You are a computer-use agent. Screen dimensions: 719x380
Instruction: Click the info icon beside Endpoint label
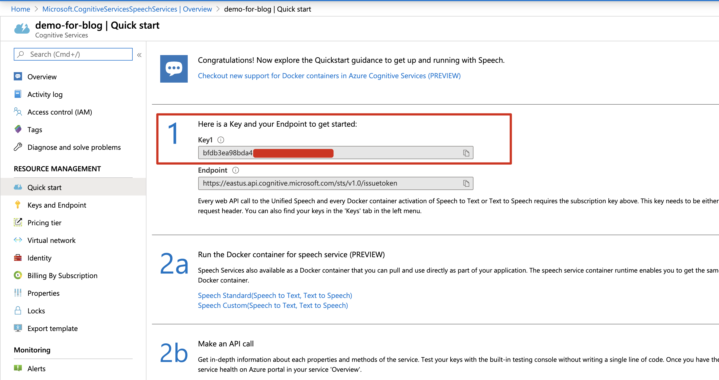(x=235, y=170)
